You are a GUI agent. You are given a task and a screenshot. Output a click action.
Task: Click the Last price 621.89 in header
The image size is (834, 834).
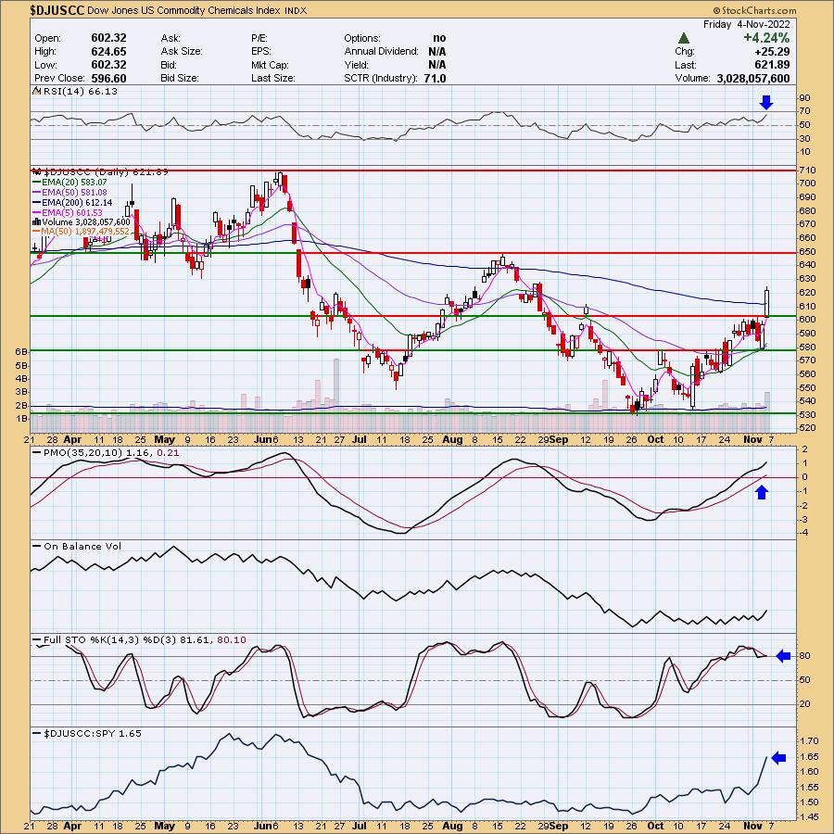770,65
